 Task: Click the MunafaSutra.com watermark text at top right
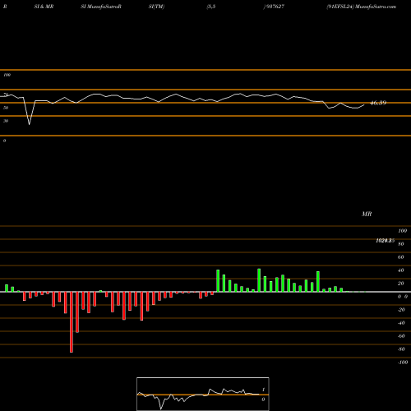(x=376, y=7)
